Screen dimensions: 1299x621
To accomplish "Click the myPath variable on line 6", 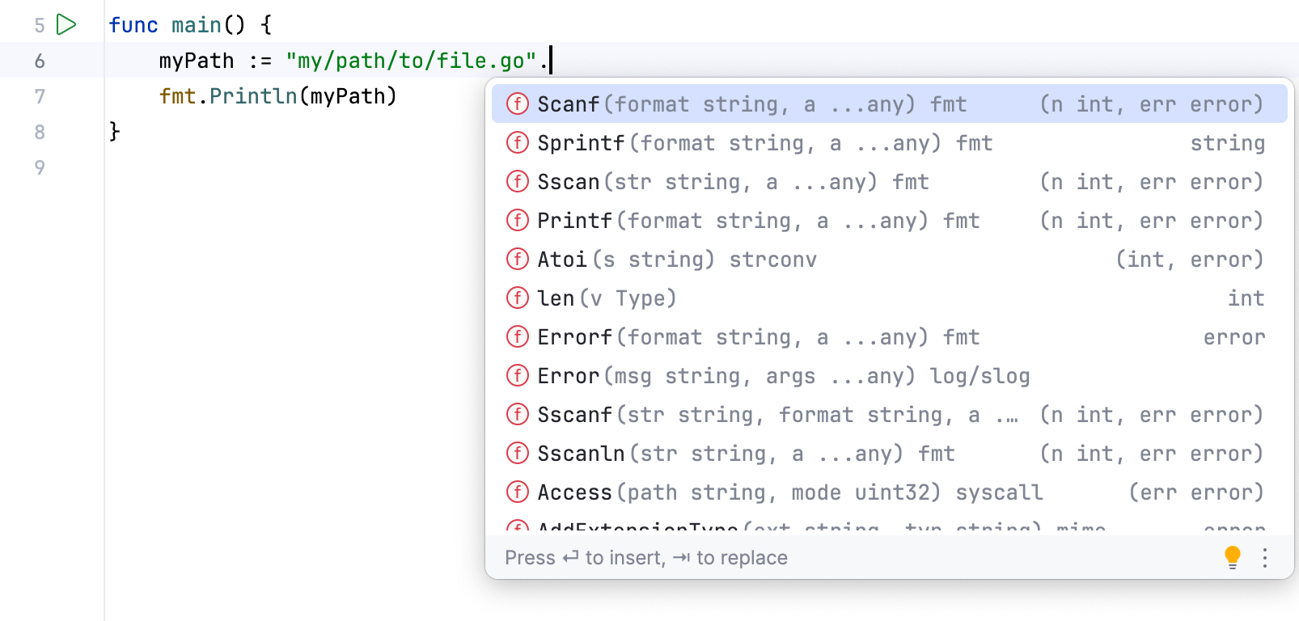I will [197, 61].
